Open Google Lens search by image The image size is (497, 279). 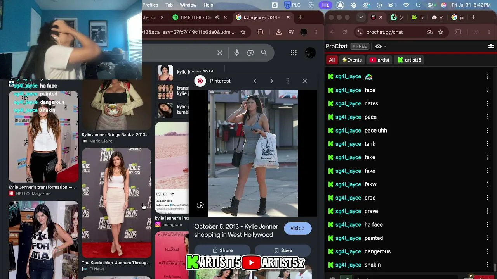coord(250,53)
